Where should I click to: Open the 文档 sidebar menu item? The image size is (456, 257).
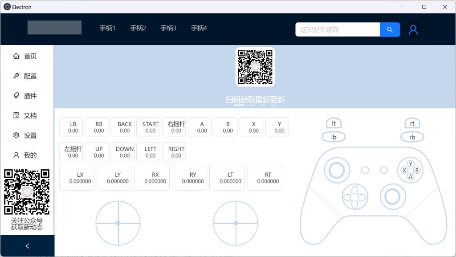pyautogui.click(x=27, y=115)
